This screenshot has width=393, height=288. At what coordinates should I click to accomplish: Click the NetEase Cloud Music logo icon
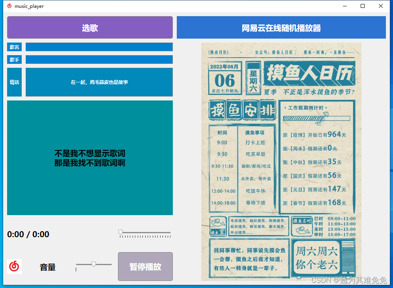pos(14,266)
